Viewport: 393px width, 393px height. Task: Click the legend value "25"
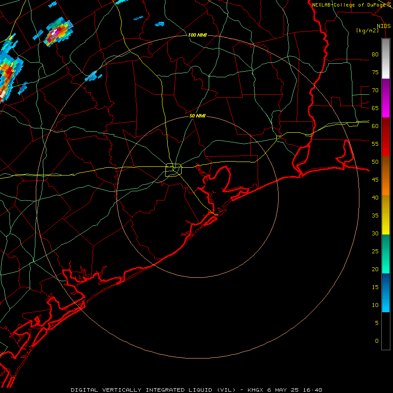click(375, 252)
